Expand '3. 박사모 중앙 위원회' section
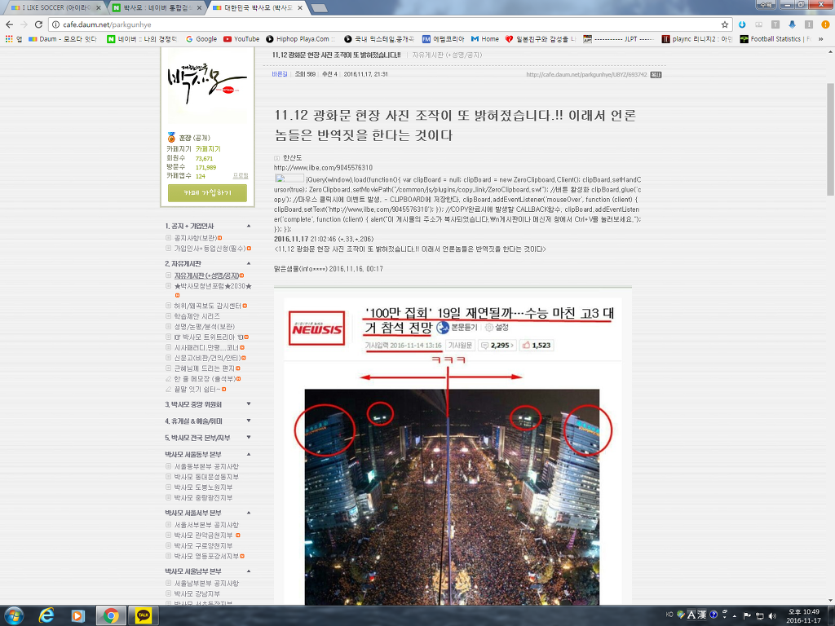The height and width of the screenshot is (626, 835). point(249,404)
